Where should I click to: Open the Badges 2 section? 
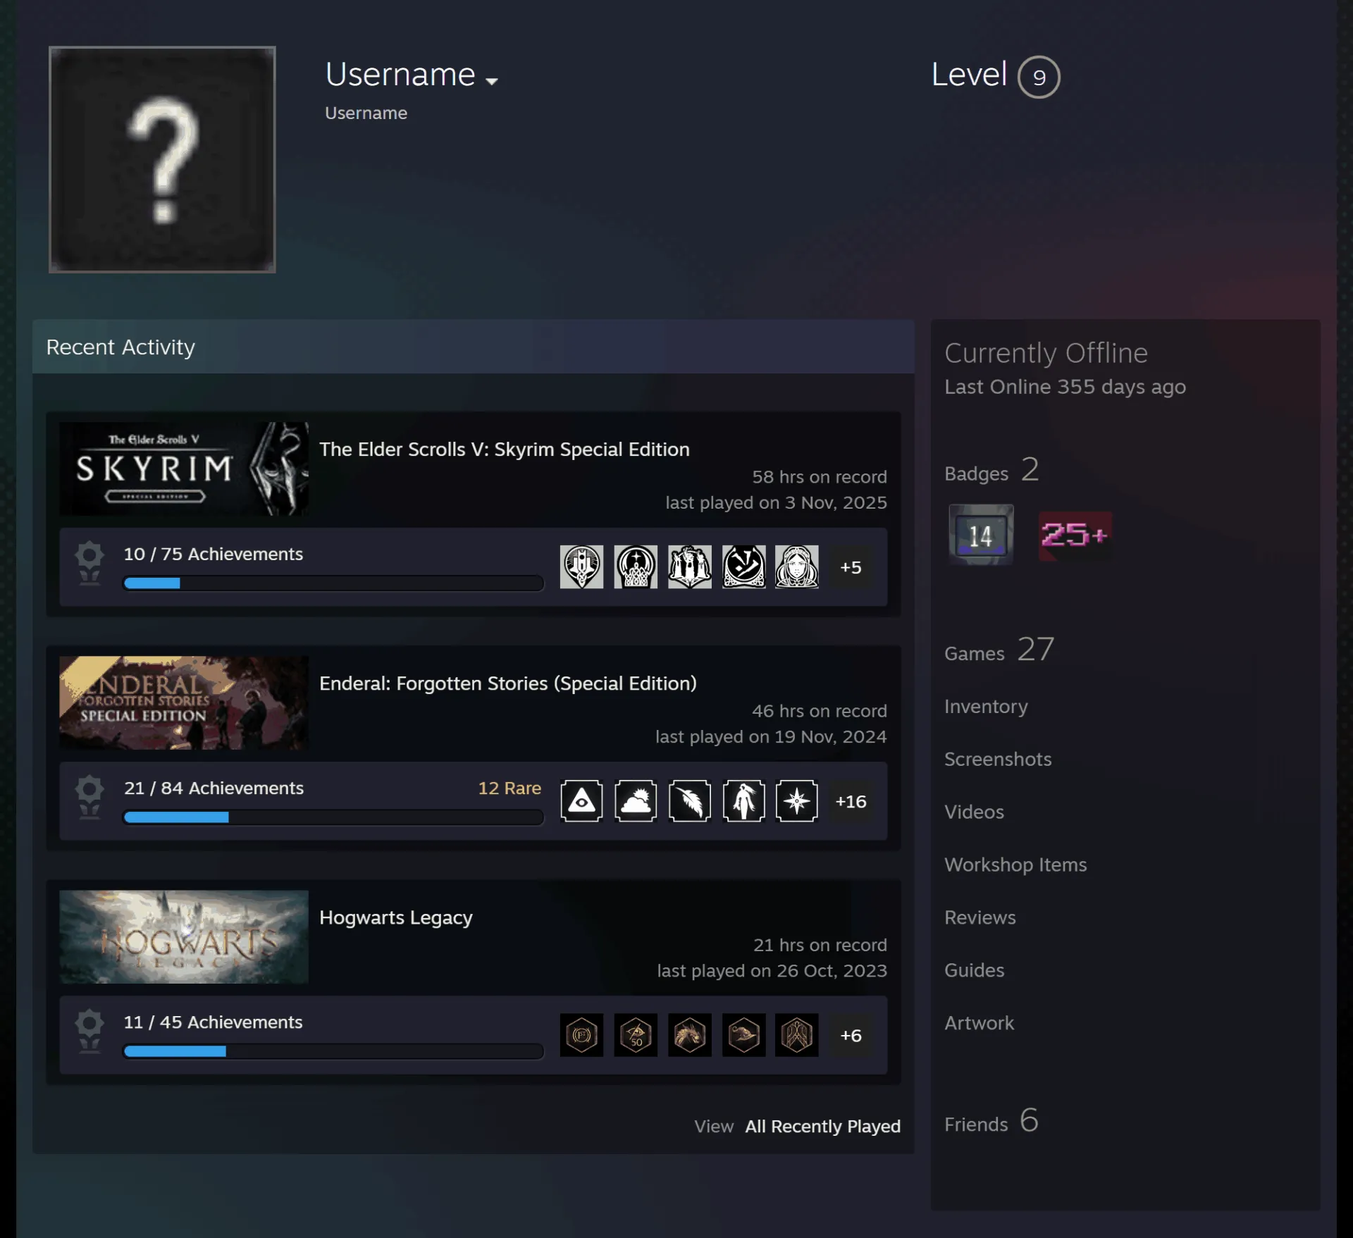point(991,471)
